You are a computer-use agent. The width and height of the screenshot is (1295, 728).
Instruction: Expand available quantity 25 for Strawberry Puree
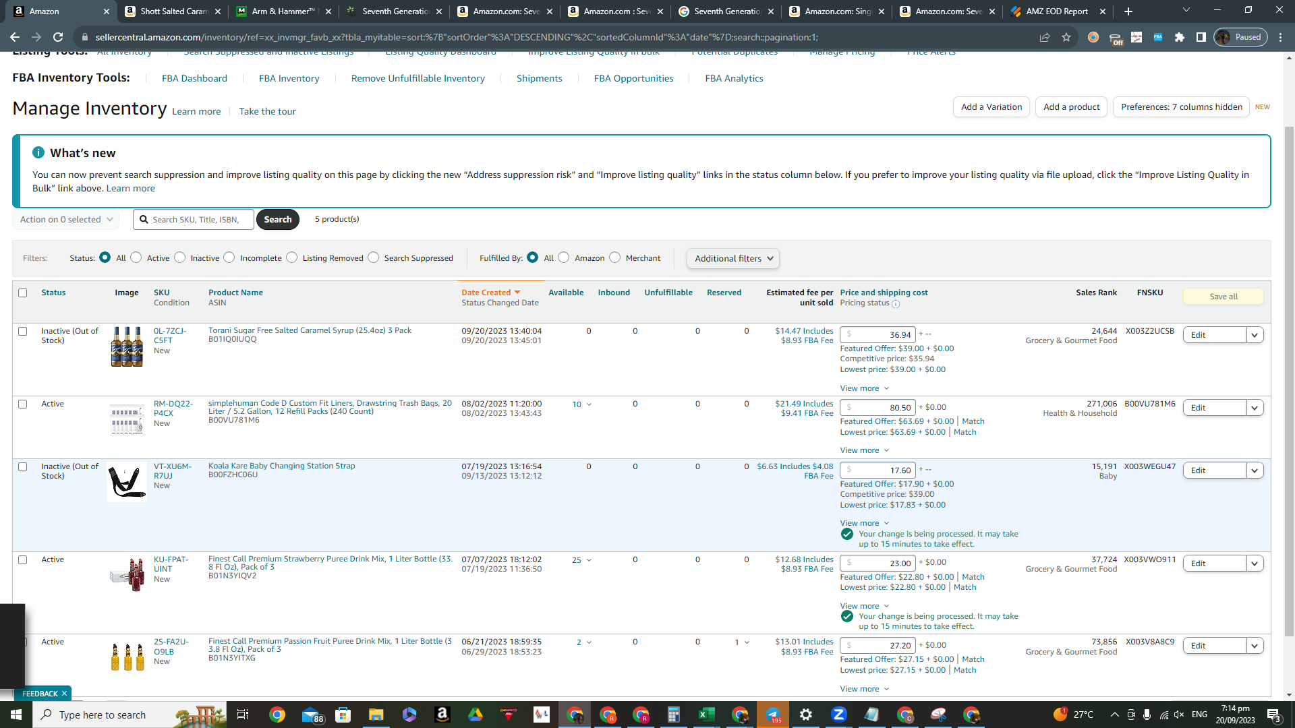pyautogui.click(x=582, y=560)
